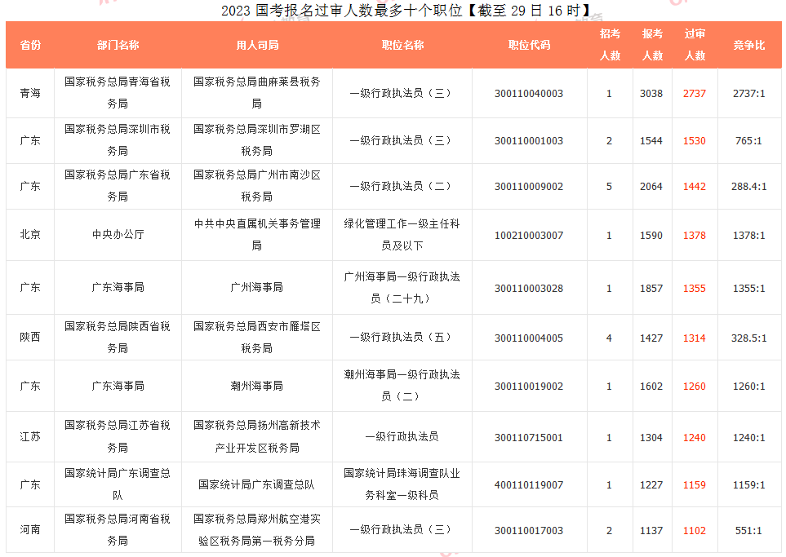Viewport: 786px width, 557px height.
Task: Click the ratio 765:1
Action: click(x=749, y=141)
